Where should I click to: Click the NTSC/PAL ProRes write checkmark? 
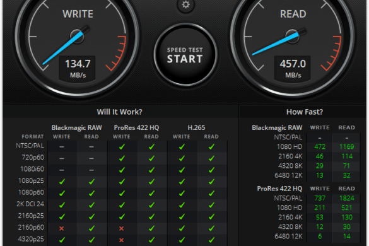point(122,147)
